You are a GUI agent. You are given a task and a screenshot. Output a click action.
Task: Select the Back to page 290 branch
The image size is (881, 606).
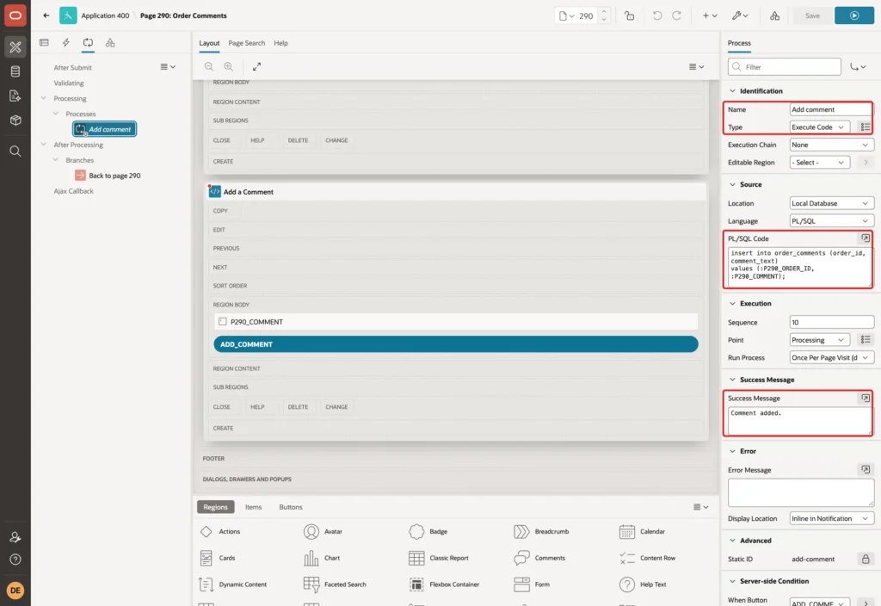click(x=108, y=176)
